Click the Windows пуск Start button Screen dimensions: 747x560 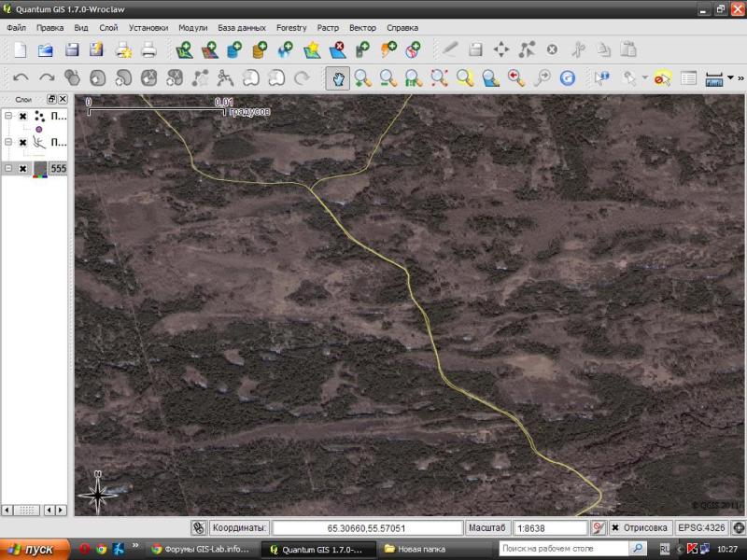point(35,549)
